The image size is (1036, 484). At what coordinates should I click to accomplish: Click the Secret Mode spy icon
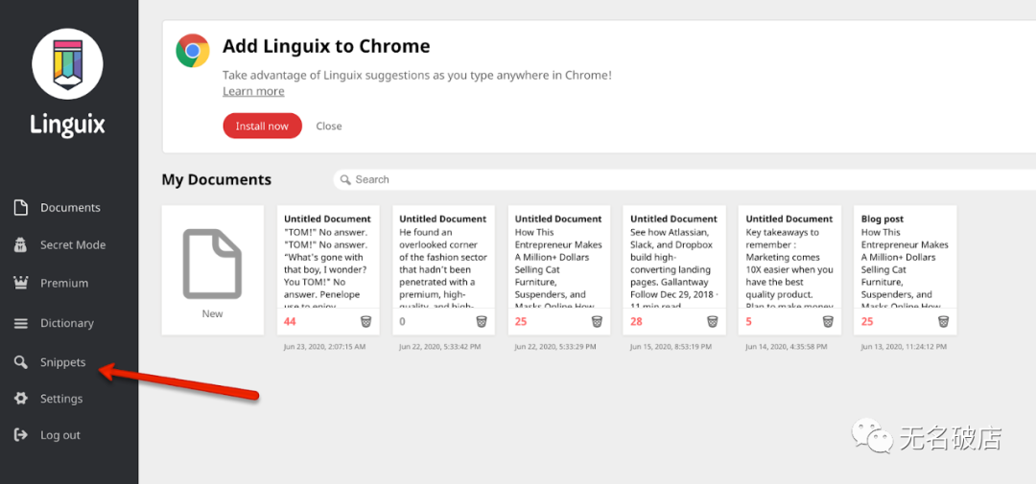coord(21,245)
